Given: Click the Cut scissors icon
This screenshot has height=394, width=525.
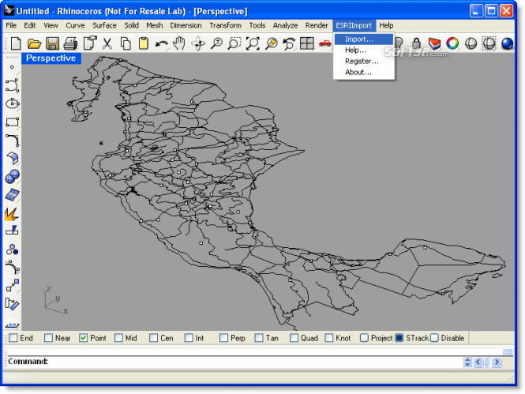Looking at the screenshot, I should pyautogui.click(x=107, y=43).
